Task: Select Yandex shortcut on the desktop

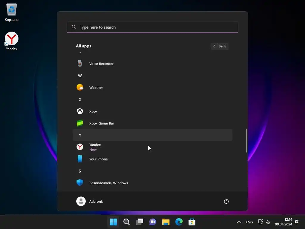Action: coord(12,41)
